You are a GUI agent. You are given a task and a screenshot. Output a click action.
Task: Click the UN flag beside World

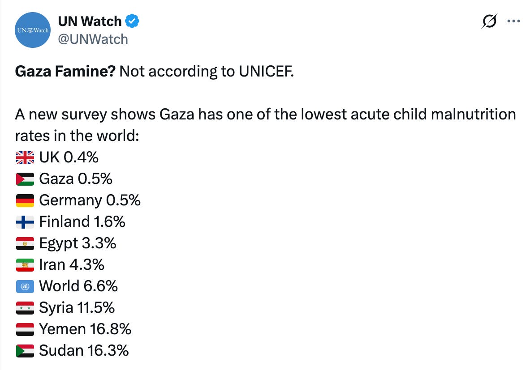pos(25,287)
